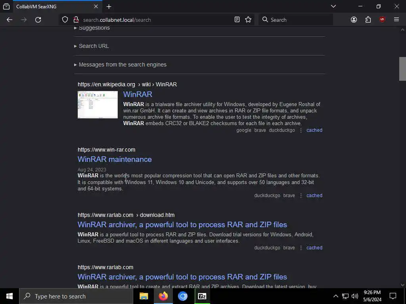Click the scrollbar up arrow
Image resolution: width=406 pixels, height=304 pixels.
tap(402, 30)
